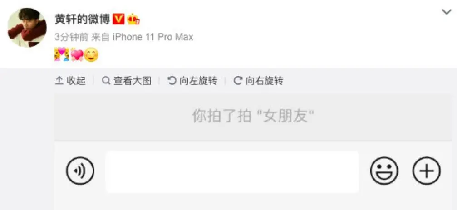Open the smiley emoji picker icon

[x=384, y=171]
